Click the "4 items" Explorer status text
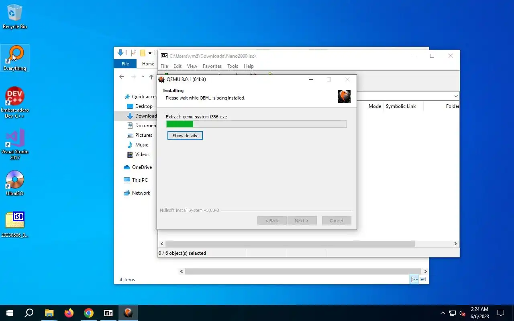 point(127,280)
